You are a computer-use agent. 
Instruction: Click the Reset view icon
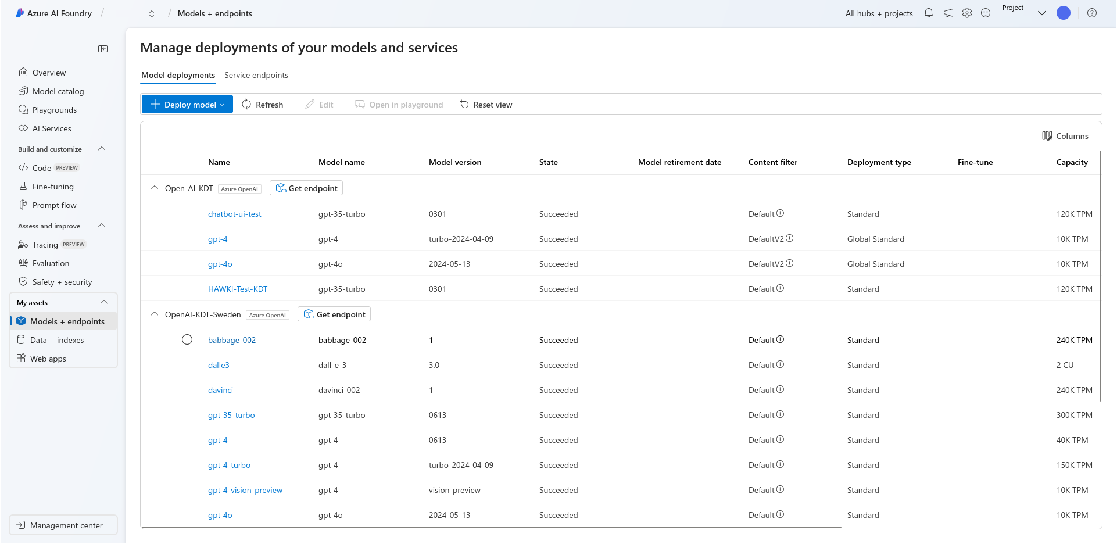[x=464, y=104]
